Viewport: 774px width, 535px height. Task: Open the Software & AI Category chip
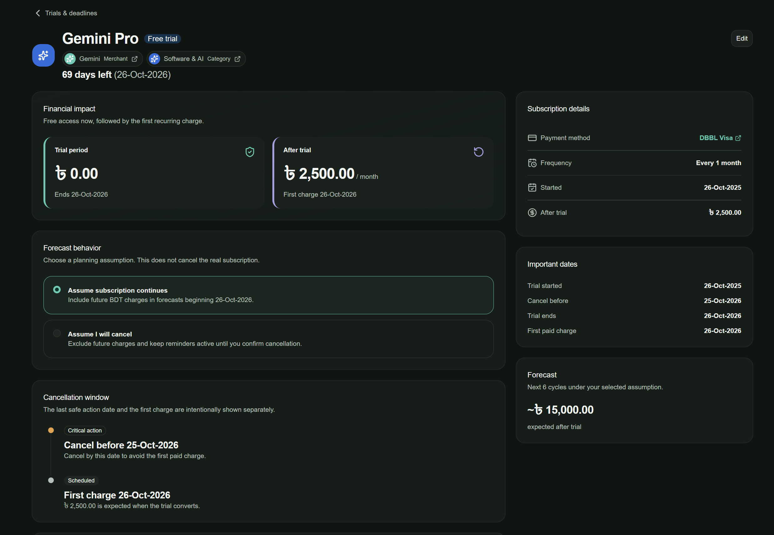(196, 59)
